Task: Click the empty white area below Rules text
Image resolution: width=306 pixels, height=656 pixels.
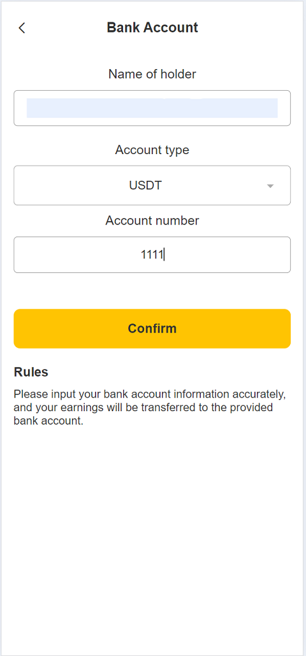Action: 152,540
